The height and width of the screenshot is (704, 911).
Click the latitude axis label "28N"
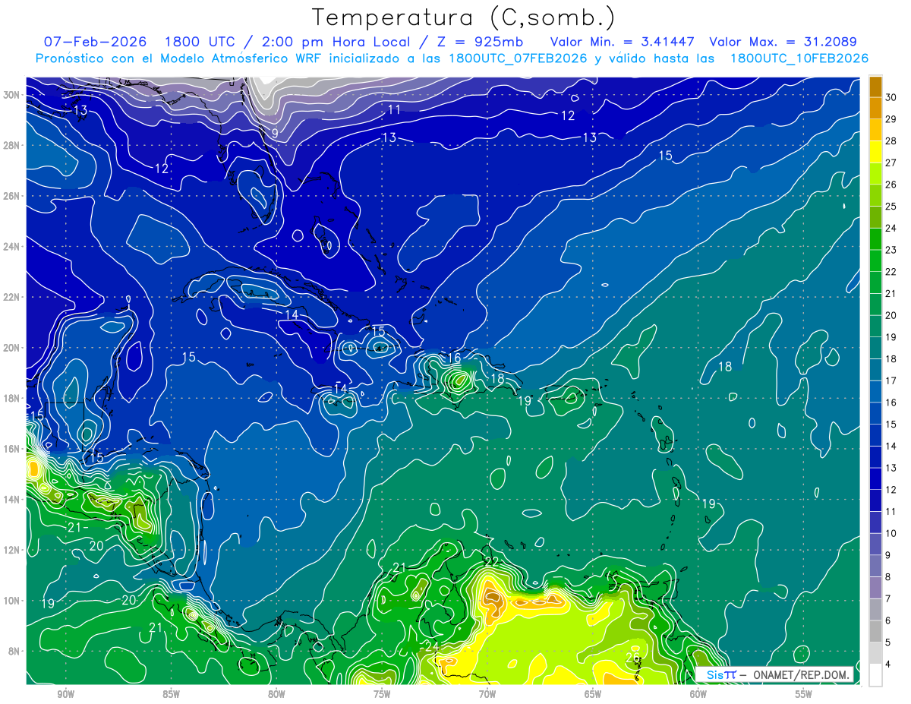(13, 145)
